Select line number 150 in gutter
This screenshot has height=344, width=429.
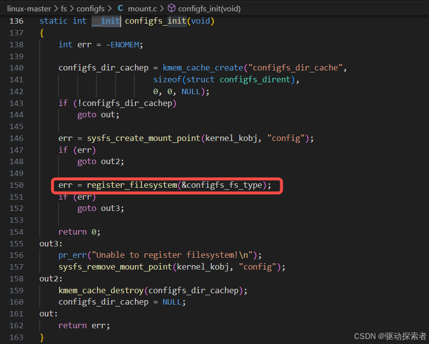click(16, 185)
